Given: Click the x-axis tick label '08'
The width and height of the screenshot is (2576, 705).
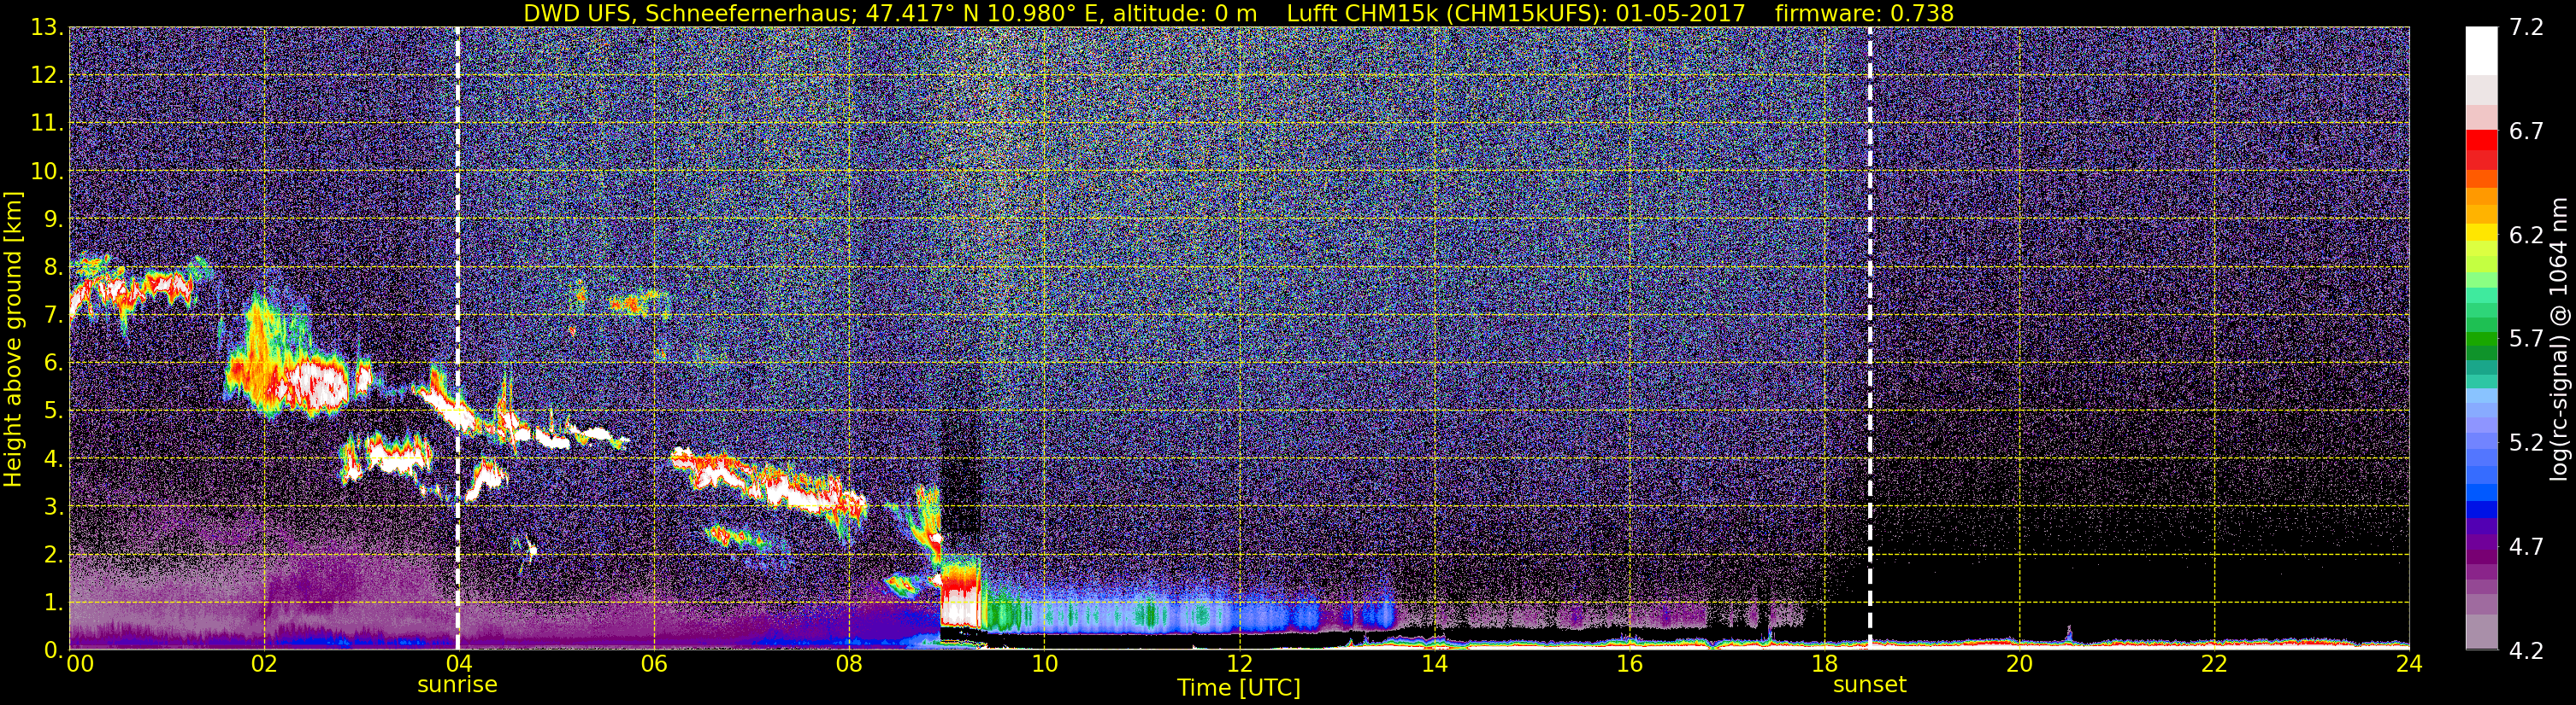Looking at the screenshot, I should (849, 664).
